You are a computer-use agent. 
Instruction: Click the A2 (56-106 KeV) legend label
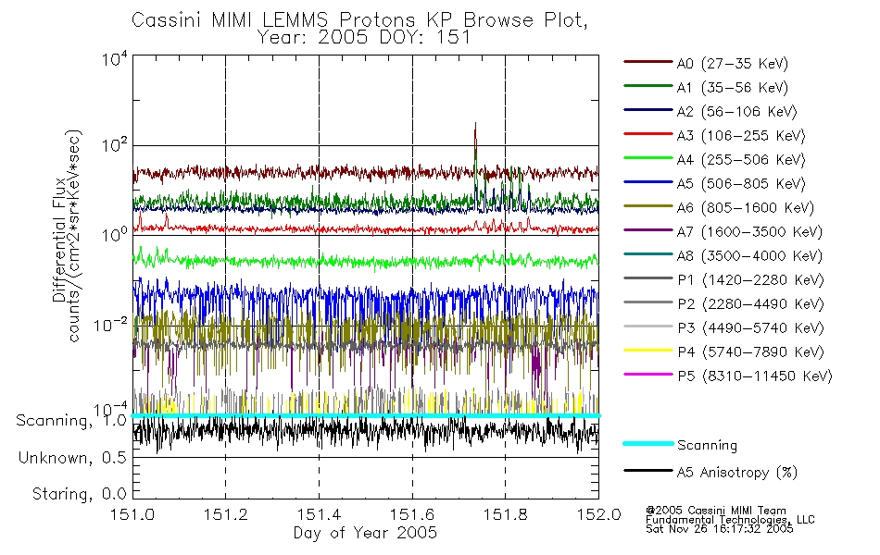click(736, 112)
